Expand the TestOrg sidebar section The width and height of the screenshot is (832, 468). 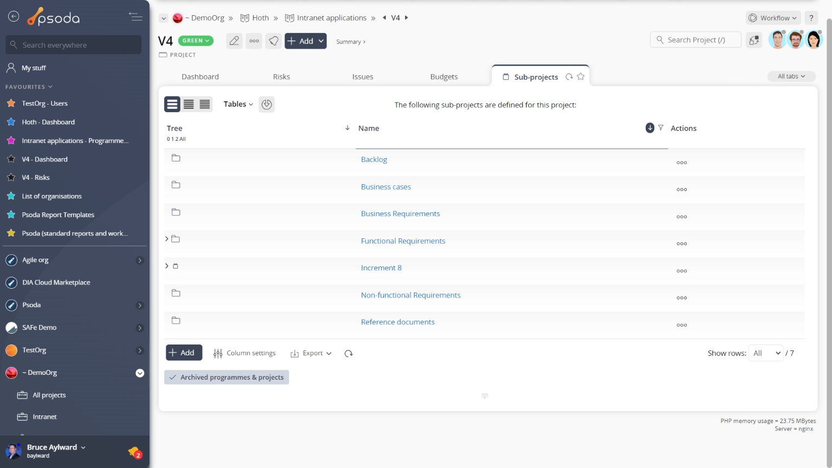(140, 350)
